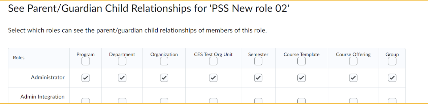Check the Department column header checkbox
428x104 pixels.
pos(122,61)
